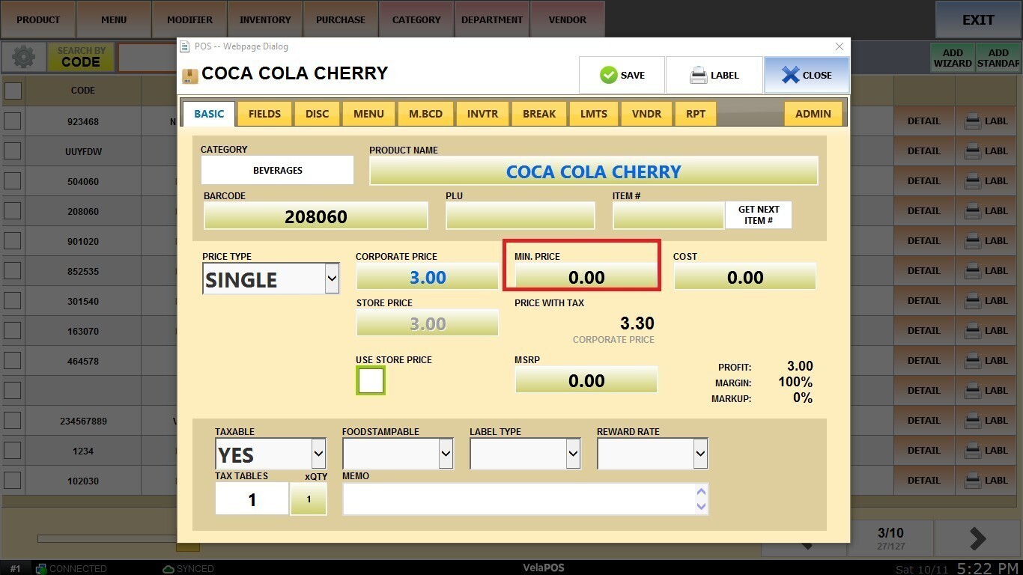Check the row checkbox for code UUYFDW
Viewport: 1023px width, 575px height.
point(13,151)
